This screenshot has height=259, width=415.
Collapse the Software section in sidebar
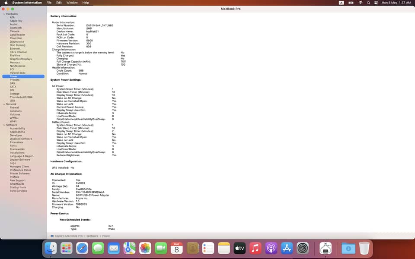pos(4,125)
